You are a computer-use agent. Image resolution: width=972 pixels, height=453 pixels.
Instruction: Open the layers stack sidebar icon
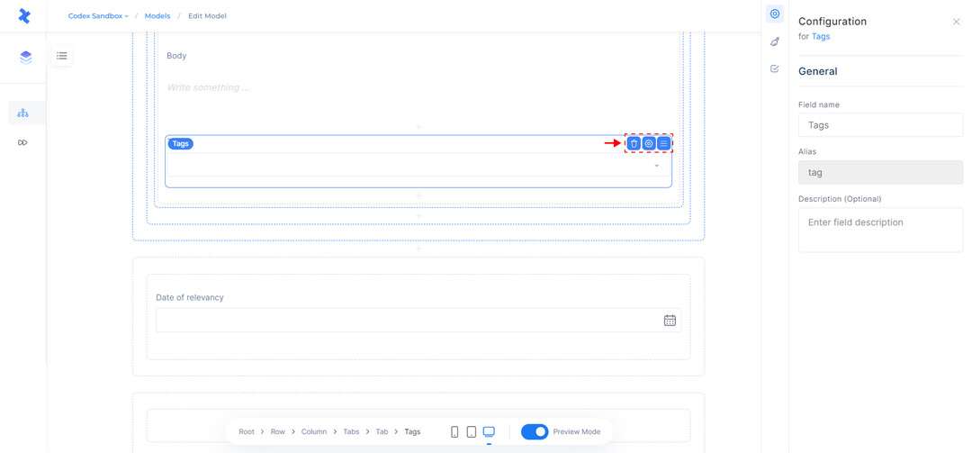point(25,57)
